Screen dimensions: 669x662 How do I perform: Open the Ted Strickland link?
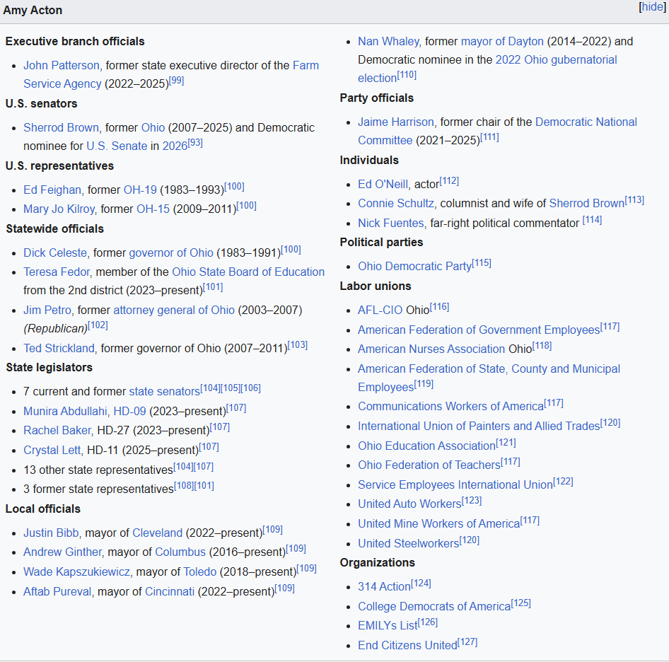click(x=59, y=348)
